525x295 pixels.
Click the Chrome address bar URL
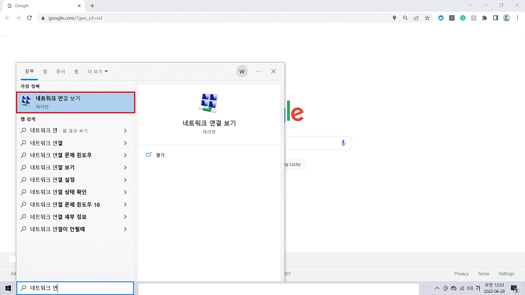(x=75, y=18)
